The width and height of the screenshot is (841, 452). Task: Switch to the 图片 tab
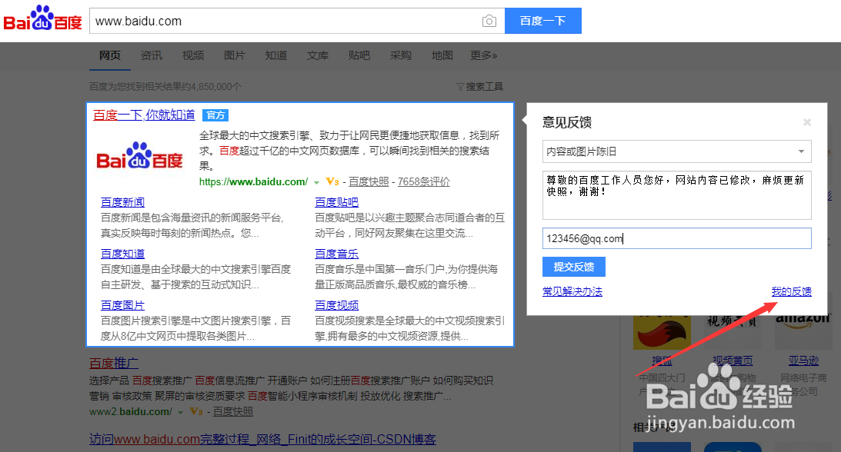(235, 55)
